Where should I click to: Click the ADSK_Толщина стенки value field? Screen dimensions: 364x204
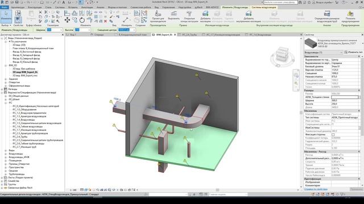(x=345, y=97)
